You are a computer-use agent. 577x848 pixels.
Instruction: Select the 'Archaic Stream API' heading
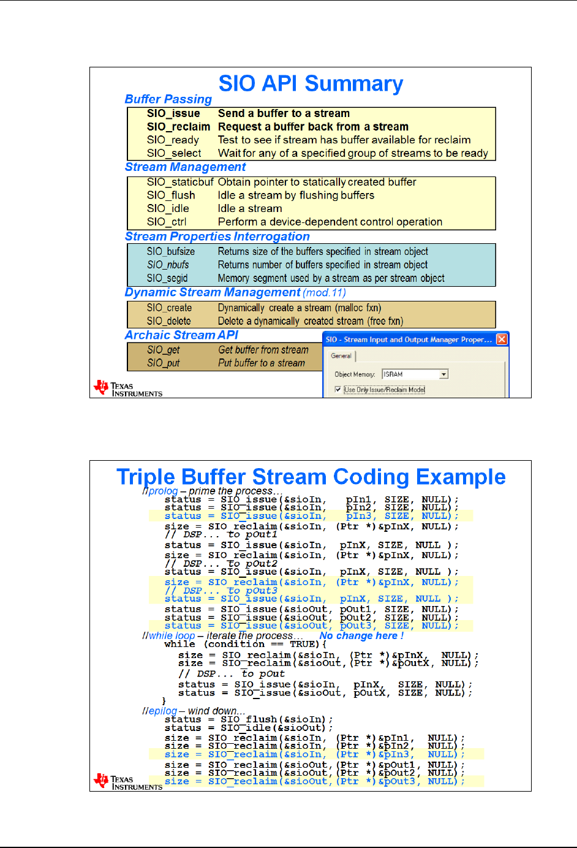[181, 335]
